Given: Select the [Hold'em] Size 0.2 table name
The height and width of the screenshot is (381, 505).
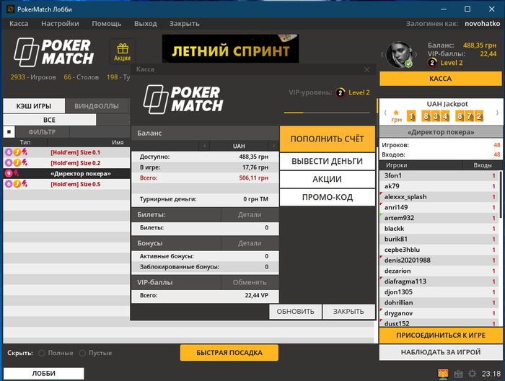Looking at the screenshot, I should (x=75, y=163).
